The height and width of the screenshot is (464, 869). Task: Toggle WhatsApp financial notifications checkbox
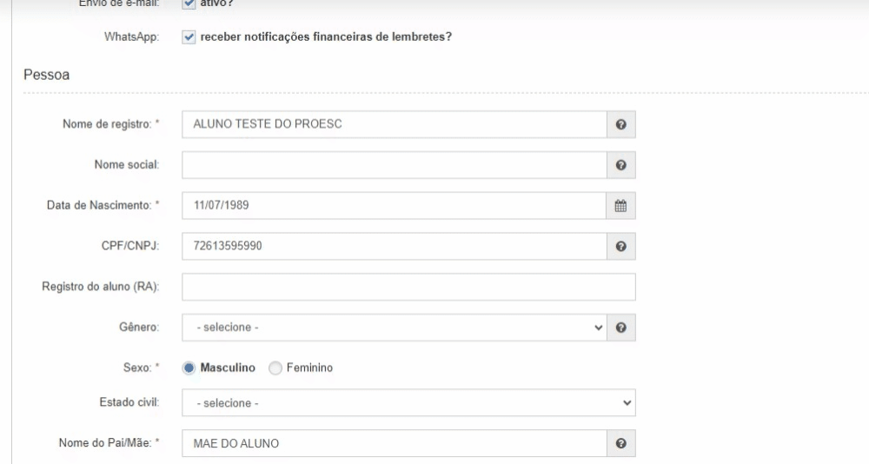click(189, 37)
